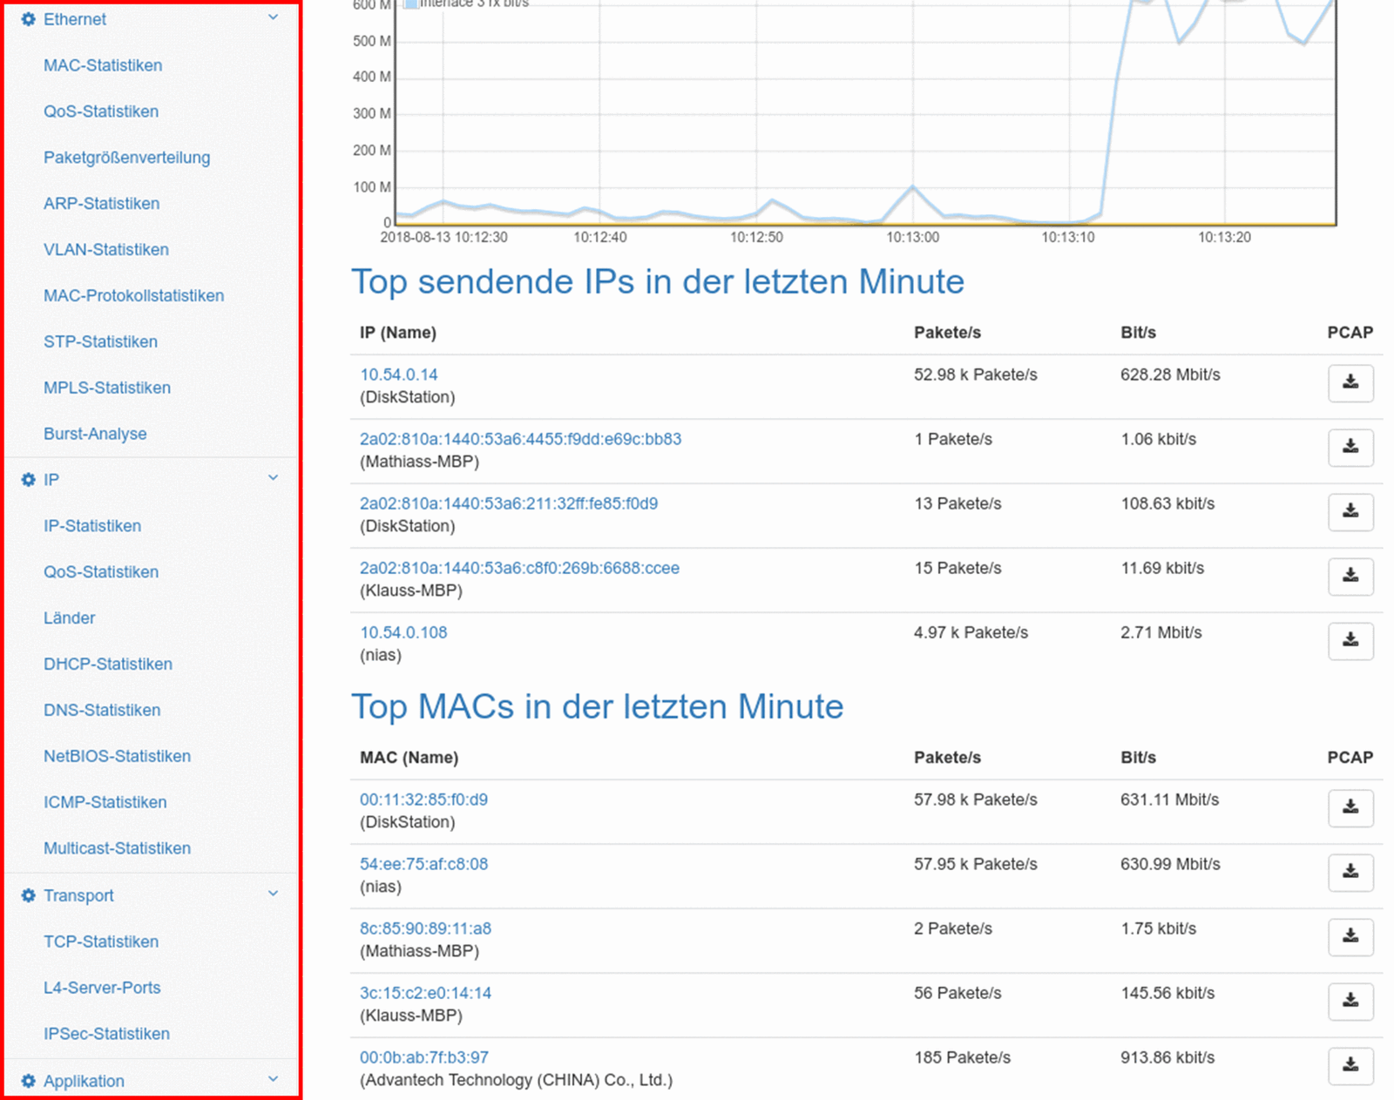Click the interface 3 rx legend swatch
The height and width of the screenshot is (1100, 1394).
click(410, 3)
